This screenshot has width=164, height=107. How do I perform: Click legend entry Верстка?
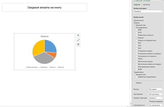pyautogui.click(x=52, y=67)
